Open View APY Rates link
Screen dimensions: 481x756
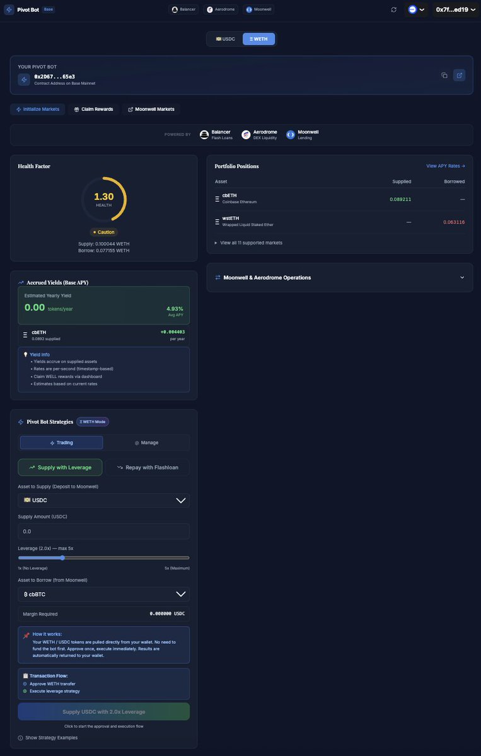click(446, 166)
